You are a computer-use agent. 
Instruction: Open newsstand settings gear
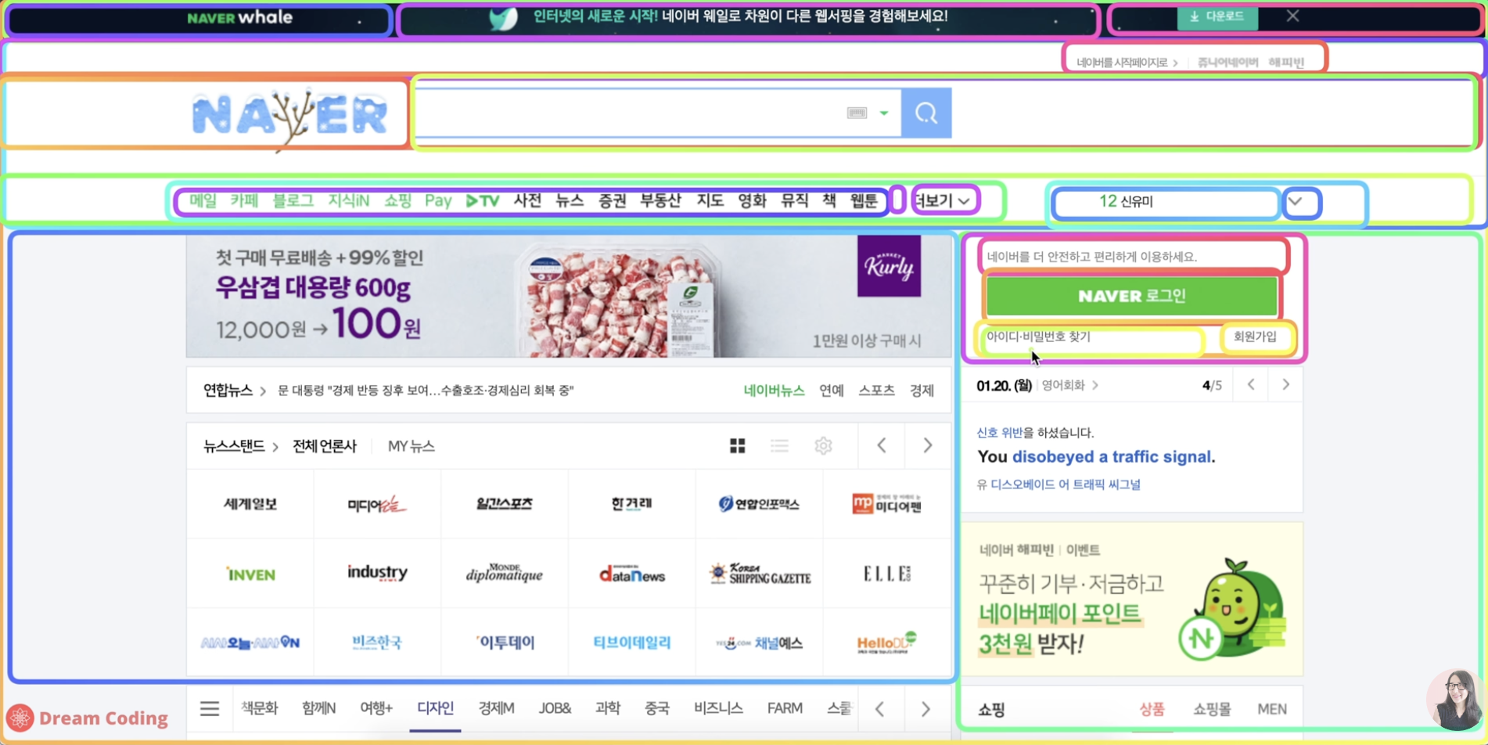823,446
